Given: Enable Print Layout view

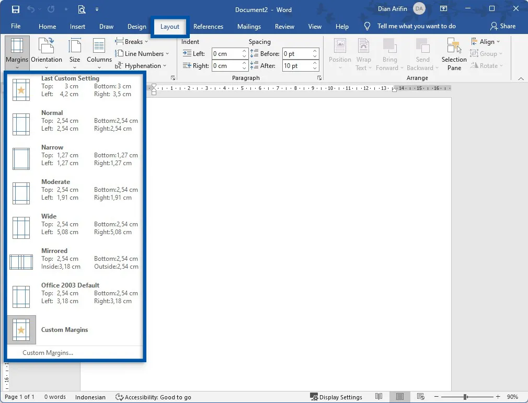Looking at the screenshot, I should [400, 397].
